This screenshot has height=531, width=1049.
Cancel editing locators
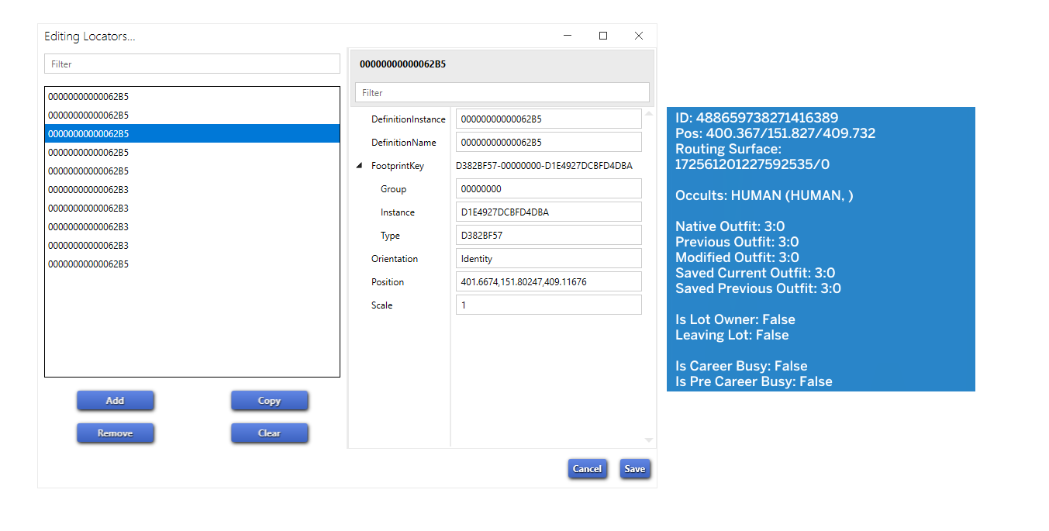click(x=586, y=469)
